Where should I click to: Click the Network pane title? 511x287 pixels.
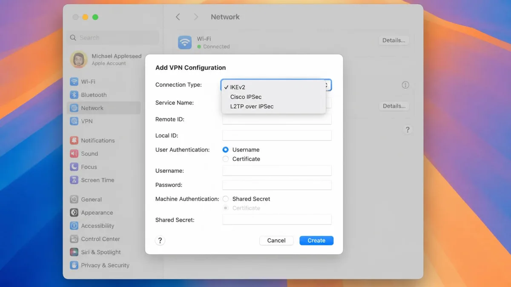(x=225, y=17)
